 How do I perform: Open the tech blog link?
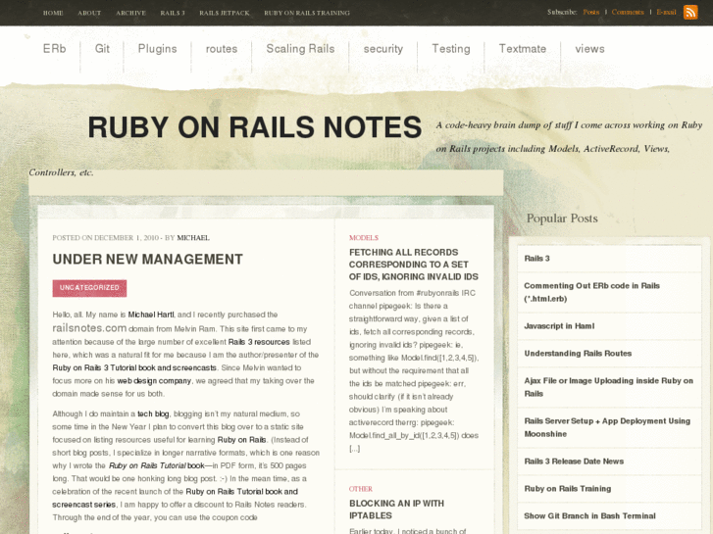153,414
